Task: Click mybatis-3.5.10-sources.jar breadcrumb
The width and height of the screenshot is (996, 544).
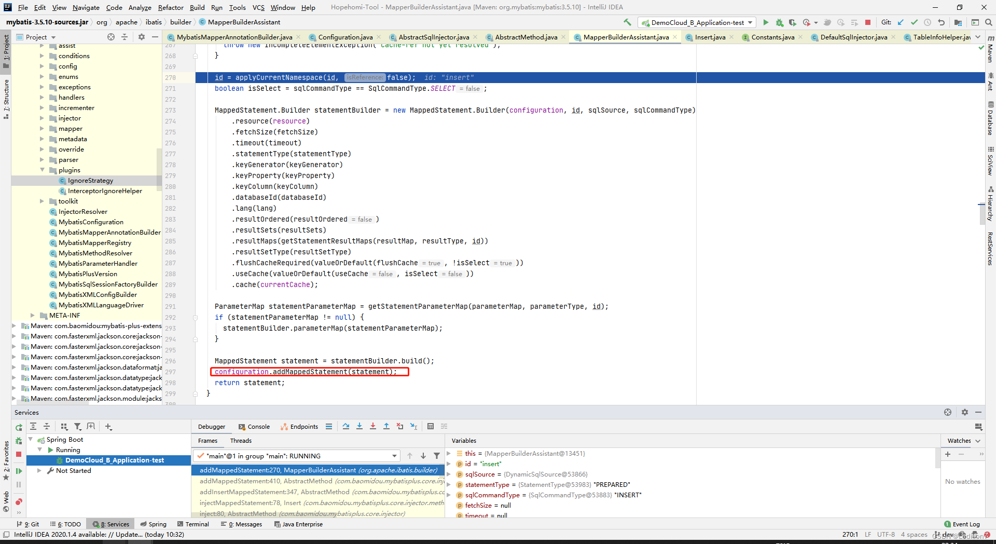Action: coord(47,22)
